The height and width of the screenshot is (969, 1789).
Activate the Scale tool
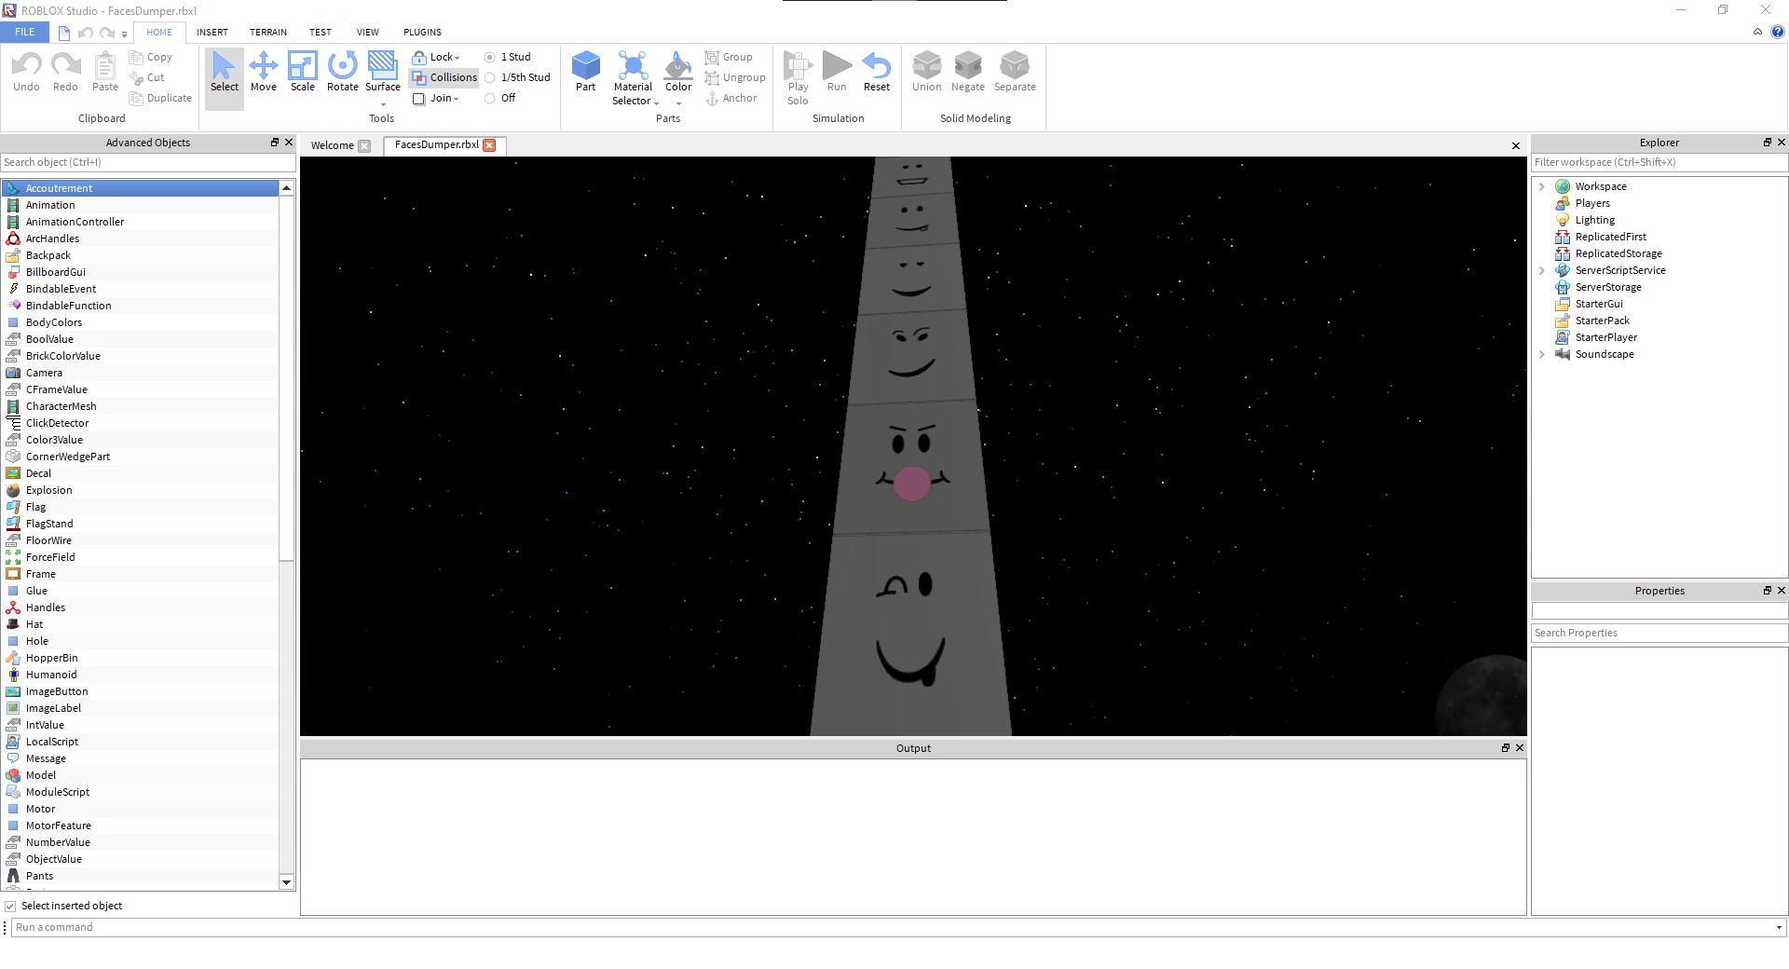303,72
